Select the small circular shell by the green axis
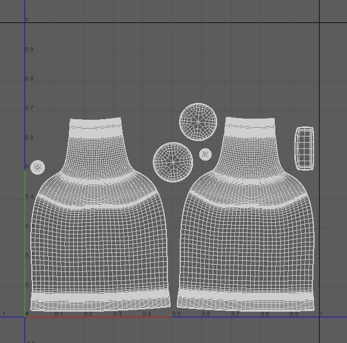Image resolution: width=347 pixels, height=343 pixels. [x=37, y=167]
